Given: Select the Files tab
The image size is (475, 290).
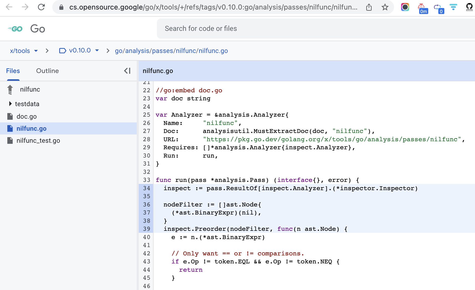Looking at the screenshot, I should tap(13, 71).
